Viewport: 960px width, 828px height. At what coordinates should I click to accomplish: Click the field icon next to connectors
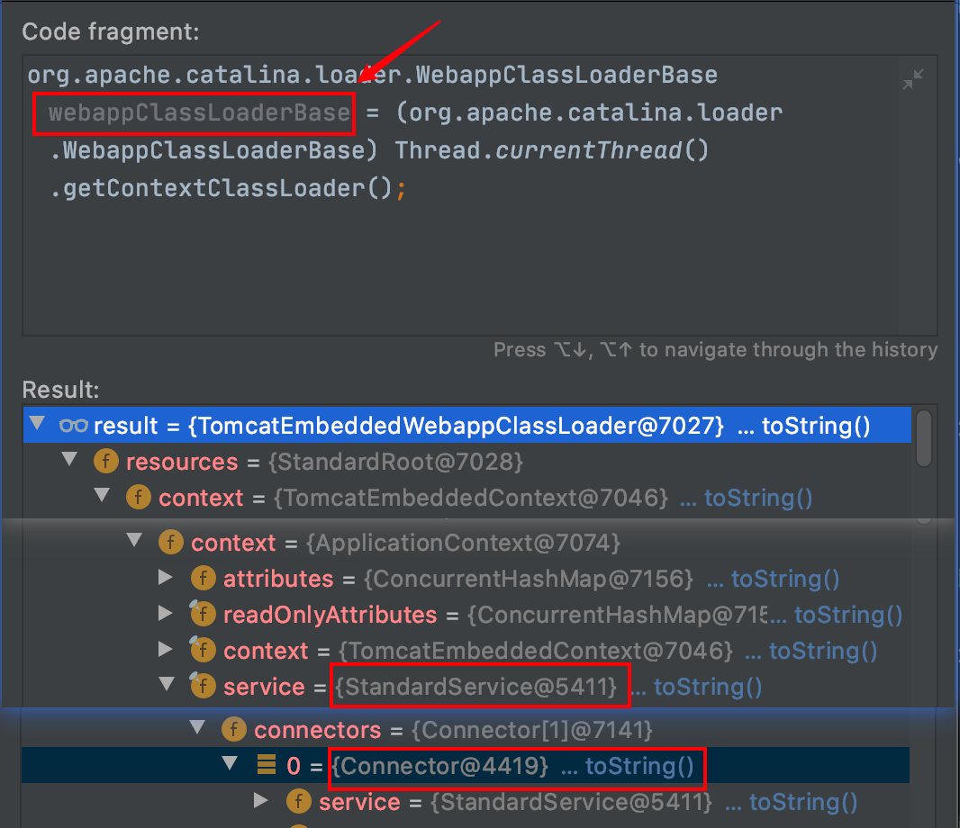coord(234,729)
